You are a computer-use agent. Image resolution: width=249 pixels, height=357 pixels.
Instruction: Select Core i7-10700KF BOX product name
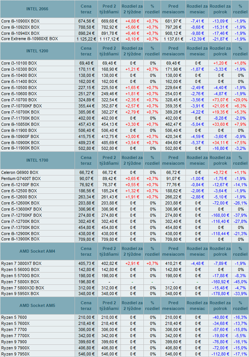tap(21, 106)
